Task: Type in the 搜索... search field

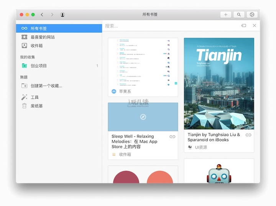Action: point(169,26)
